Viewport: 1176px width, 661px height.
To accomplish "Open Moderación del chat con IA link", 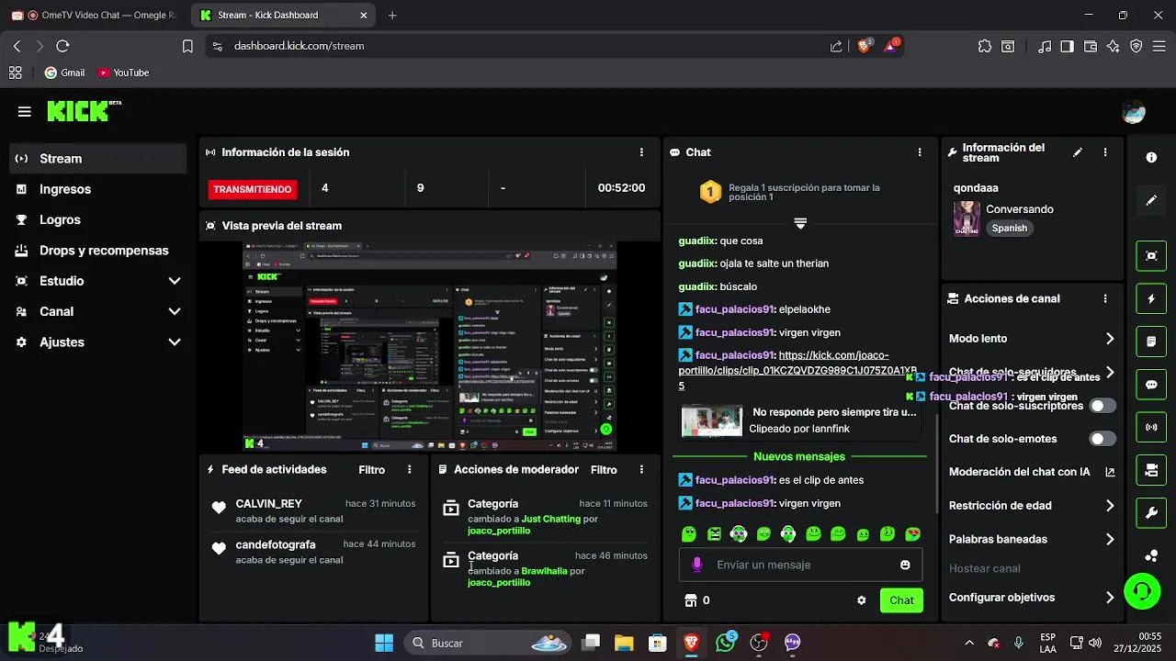I will [x=1031, y=472].
